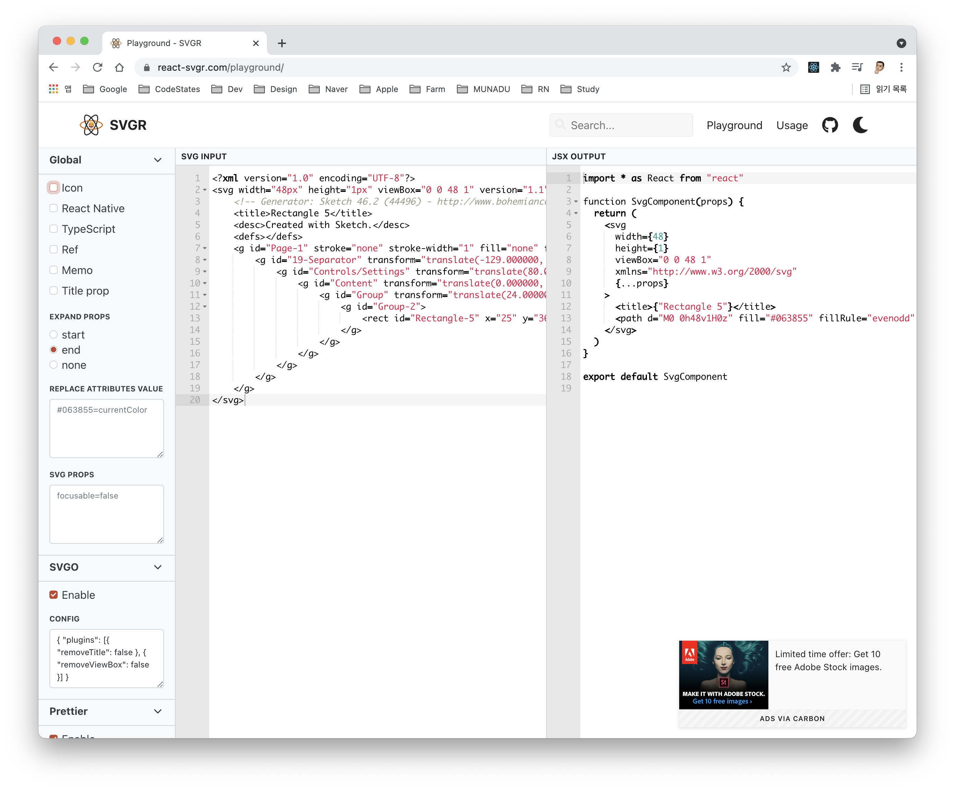Open RN bookmarks folder
The image size is (955, 789).
point(535,89)
